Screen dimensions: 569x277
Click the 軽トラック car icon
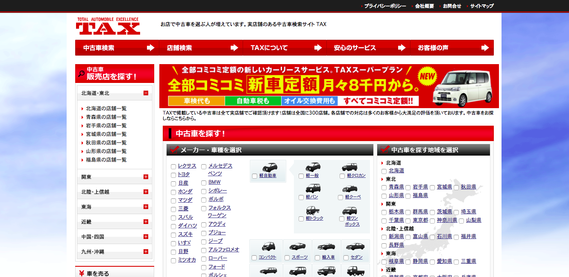click(x=313, y=210)
